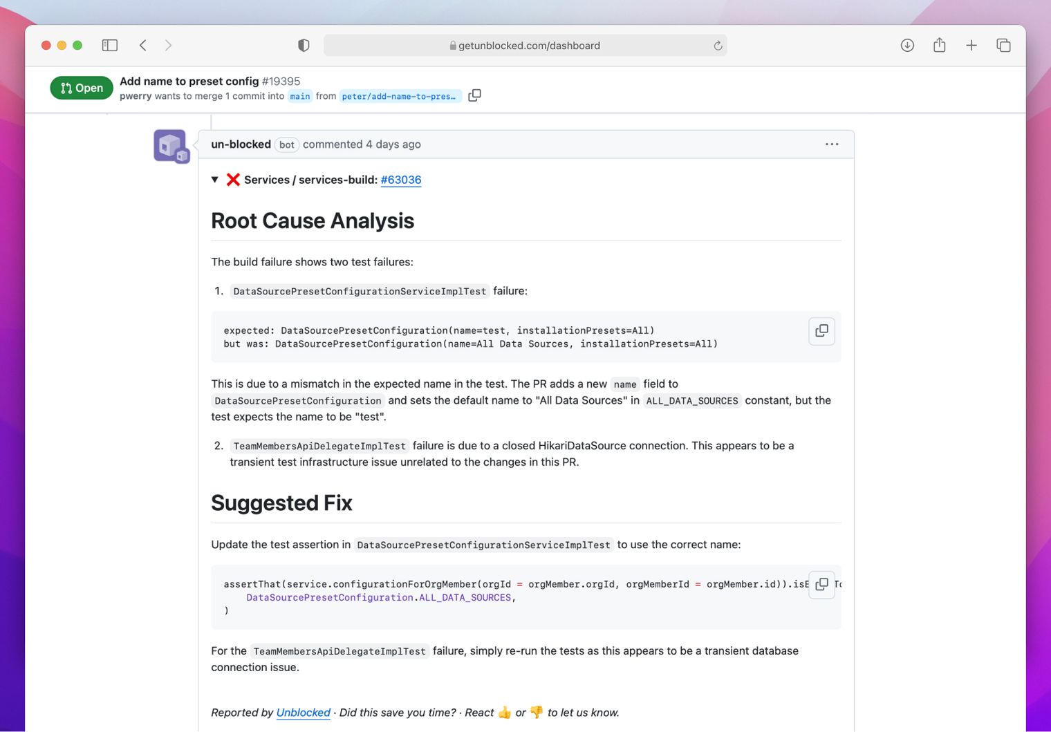The width and height of the screenshot is (1051, 732).
Task: Click the main branch label
Action: click(300, 96)
